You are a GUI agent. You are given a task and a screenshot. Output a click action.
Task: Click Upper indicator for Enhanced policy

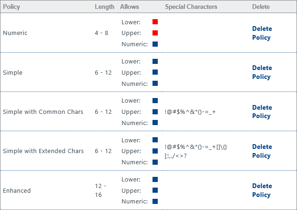tap(155, 190)
